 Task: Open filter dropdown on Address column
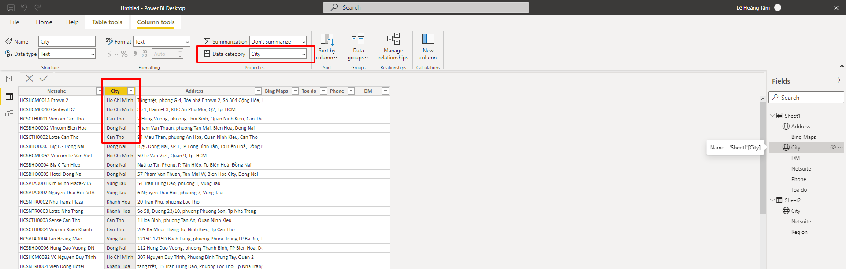(258, 91)
